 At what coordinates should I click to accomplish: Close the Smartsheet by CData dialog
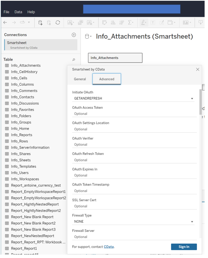[x=198, y=69]
